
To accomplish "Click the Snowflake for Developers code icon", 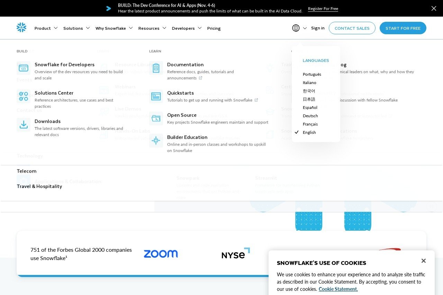I will [24, 68].
